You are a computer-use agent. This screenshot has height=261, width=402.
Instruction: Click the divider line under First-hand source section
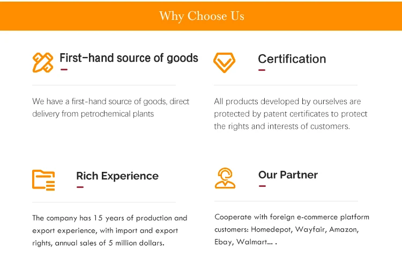click(x=104, y=85)
